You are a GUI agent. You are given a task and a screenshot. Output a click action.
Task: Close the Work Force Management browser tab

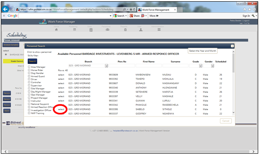175,10
